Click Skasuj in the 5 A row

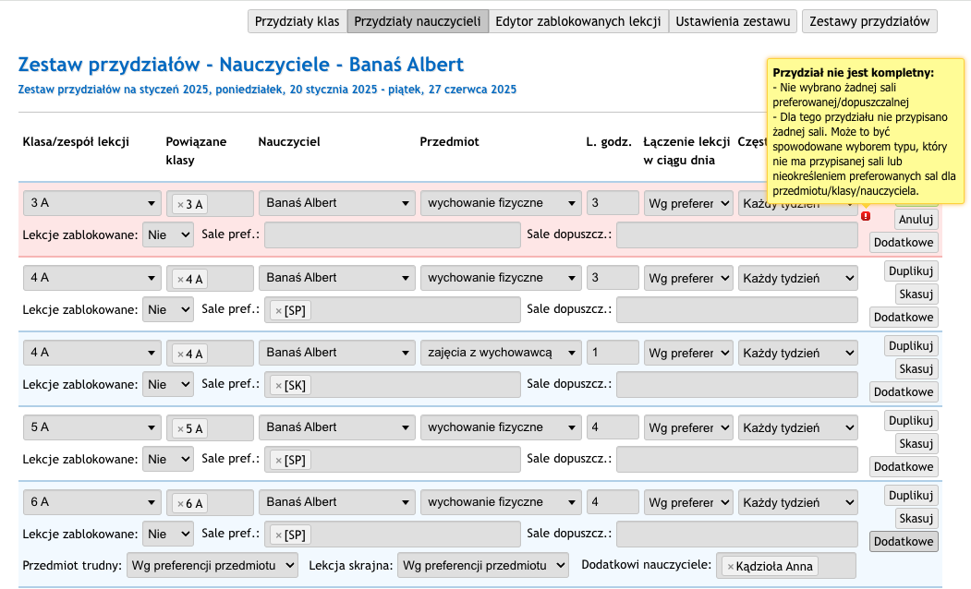(916, 444)
